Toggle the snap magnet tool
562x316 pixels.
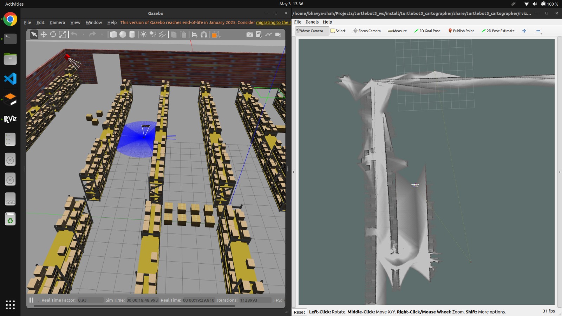point(204,34)
